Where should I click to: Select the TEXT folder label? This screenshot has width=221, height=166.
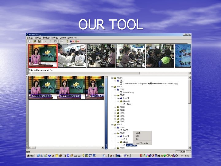tap(126, 142)
